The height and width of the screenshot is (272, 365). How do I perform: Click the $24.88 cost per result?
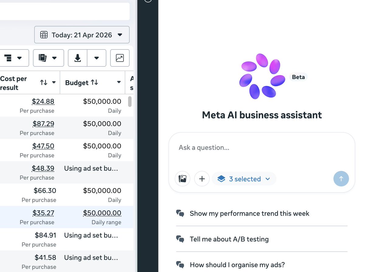(x=43, y=101)
